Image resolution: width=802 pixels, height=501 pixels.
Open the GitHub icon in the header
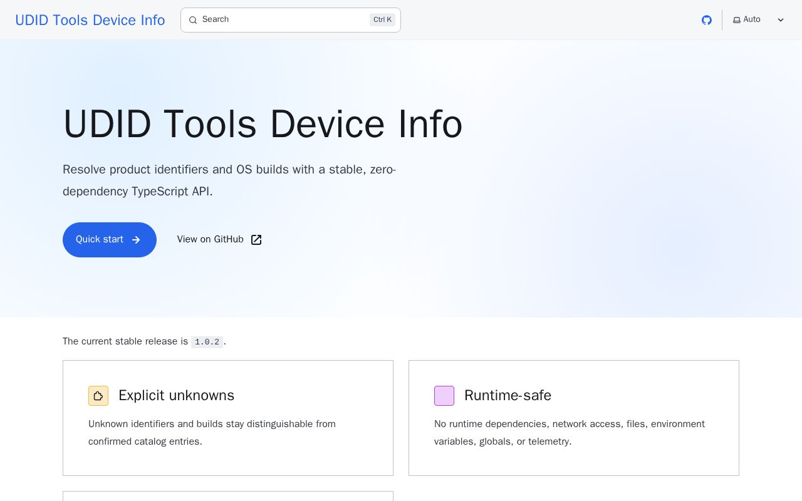707,20
